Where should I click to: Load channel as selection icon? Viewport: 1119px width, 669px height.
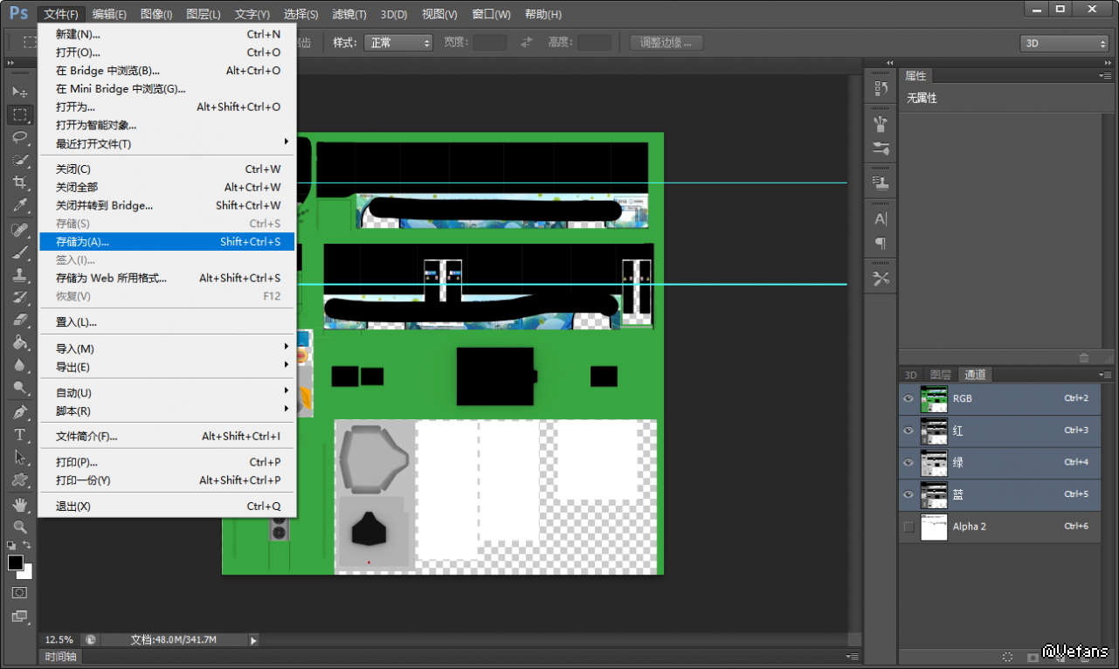click(1007, 656)
